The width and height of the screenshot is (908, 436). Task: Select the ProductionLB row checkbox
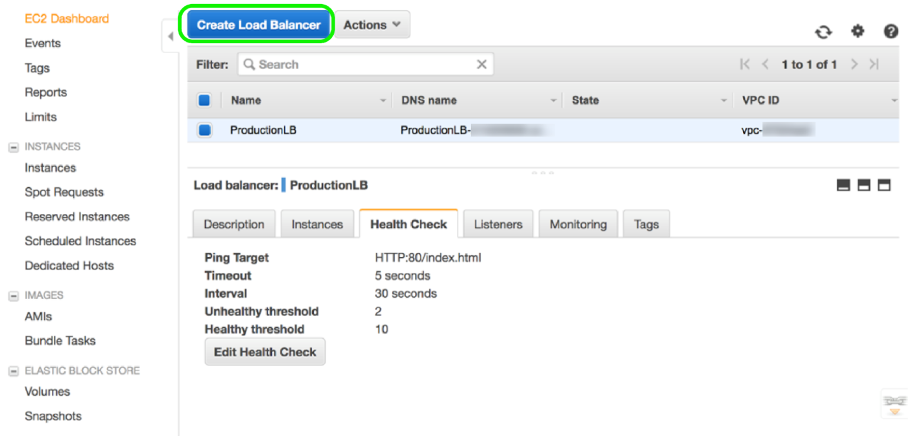tap(203, 130)
